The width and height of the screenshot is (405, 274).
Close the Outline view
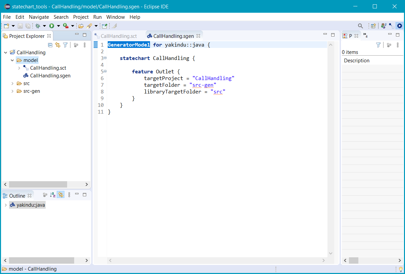tap(30, 195)
